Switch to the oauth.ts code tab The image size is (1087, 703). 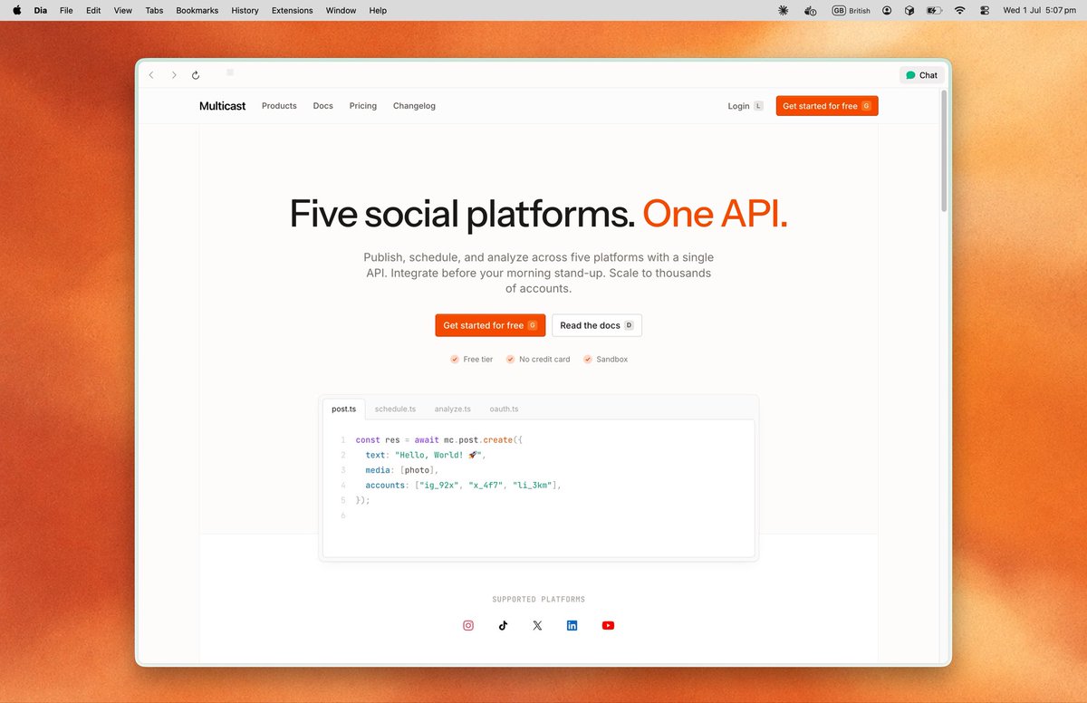504,409
